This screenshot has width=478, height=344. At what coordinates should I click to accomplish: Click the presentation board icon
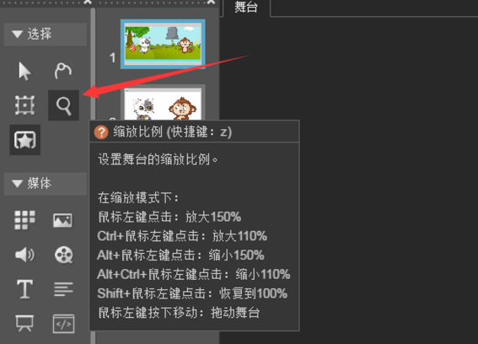point(24,324)
